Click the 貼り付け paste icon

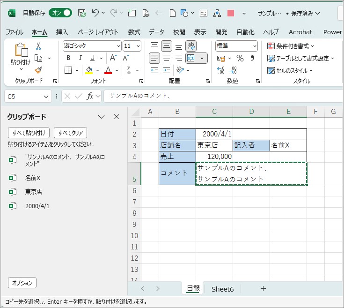(21, 50)
